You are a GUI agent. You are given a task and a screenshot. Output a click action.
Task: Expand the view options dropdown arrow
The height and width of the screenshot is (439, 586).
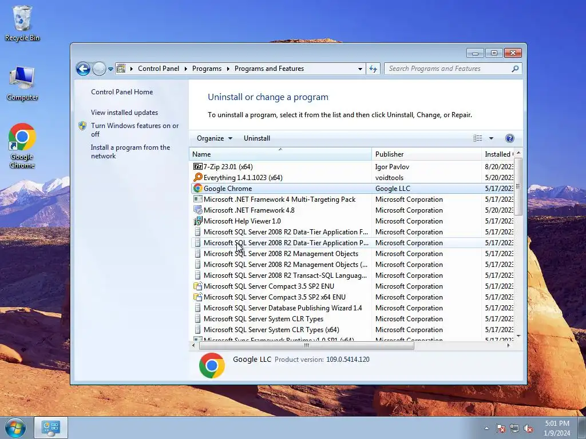click(491, 138)
